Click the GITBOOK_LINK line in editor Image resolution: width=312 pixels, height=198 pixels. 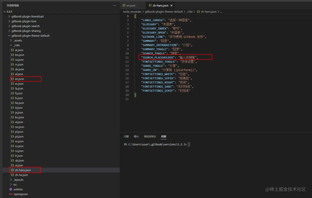(x=174, y=37)
